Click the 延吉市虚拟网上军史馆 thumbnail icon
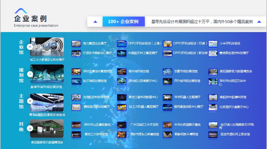 tap(213, 135)
